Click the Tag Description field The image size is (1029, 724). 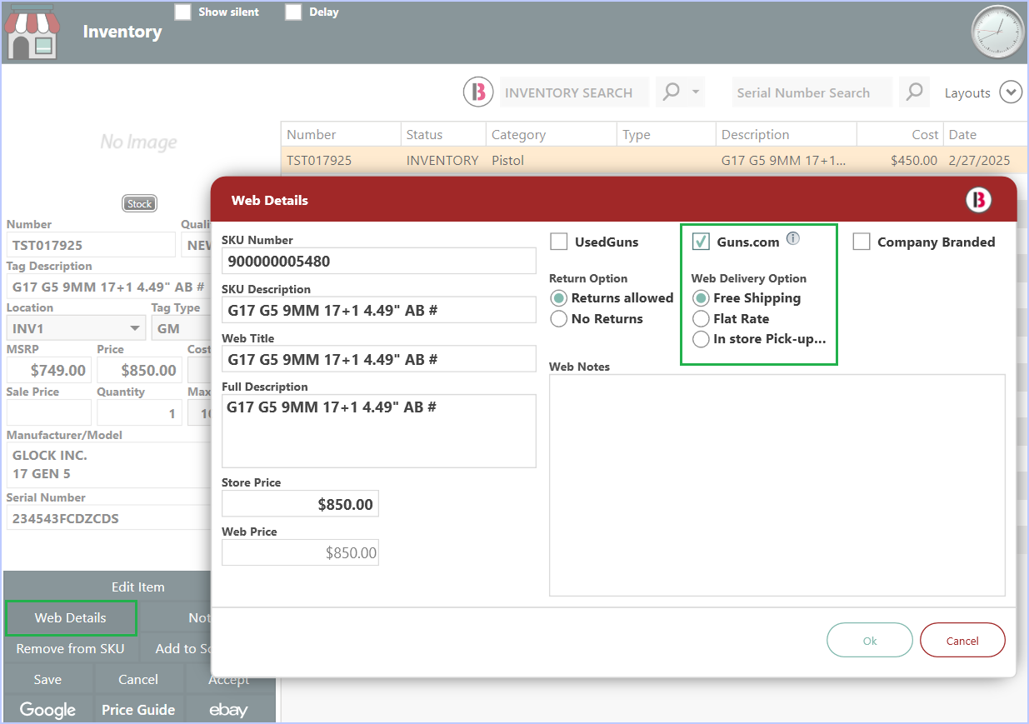(108, 287)
